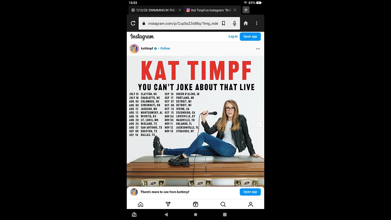Advance to next post image via arrow

point(259,125)
